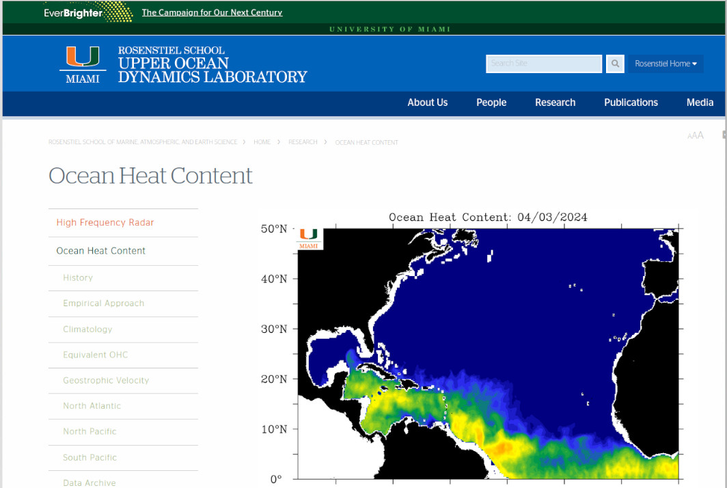Navigate to Geostrophic Velocity in sidebar
The image size is (727, 488).
[x=106, y=380]
